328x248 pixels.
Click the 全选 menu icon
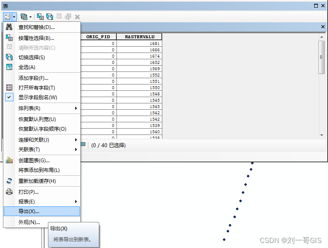pyautogui.click(x=9, y=67)
